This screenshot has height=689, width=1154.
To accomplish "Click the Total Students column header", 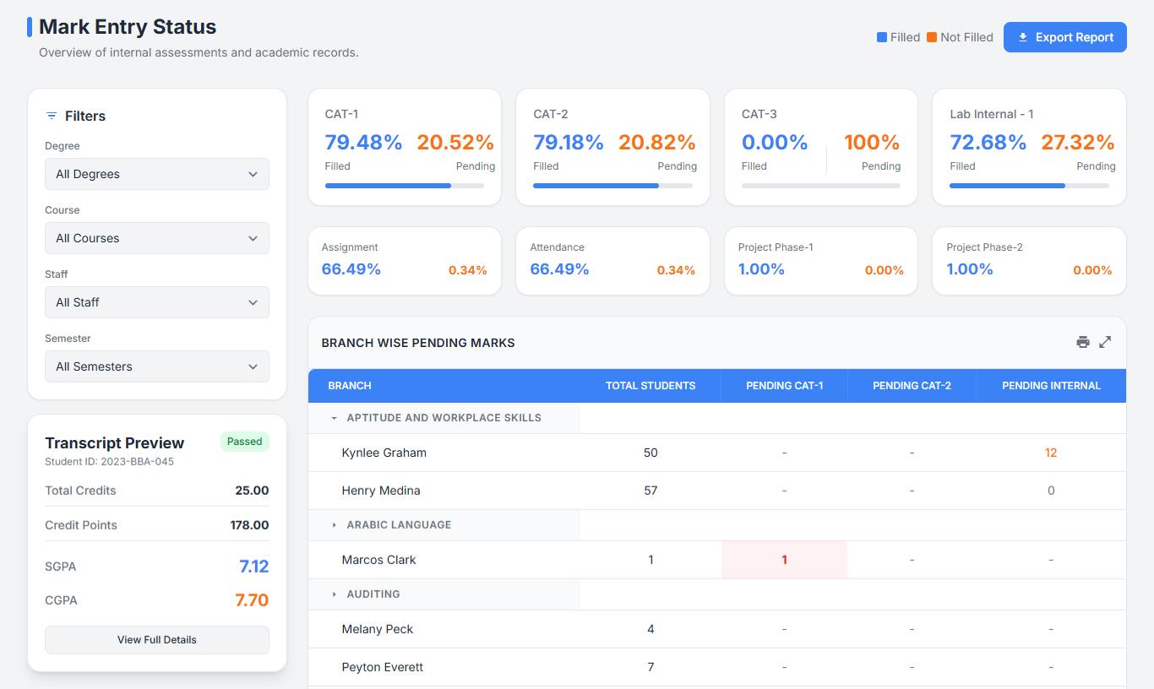I will point(650,386).
